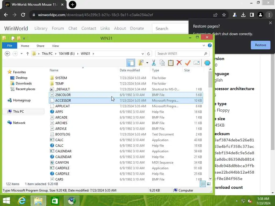Open recent locations dropdown arrow
This screenshot has width=275, height=206.
(x=21, y=54)
